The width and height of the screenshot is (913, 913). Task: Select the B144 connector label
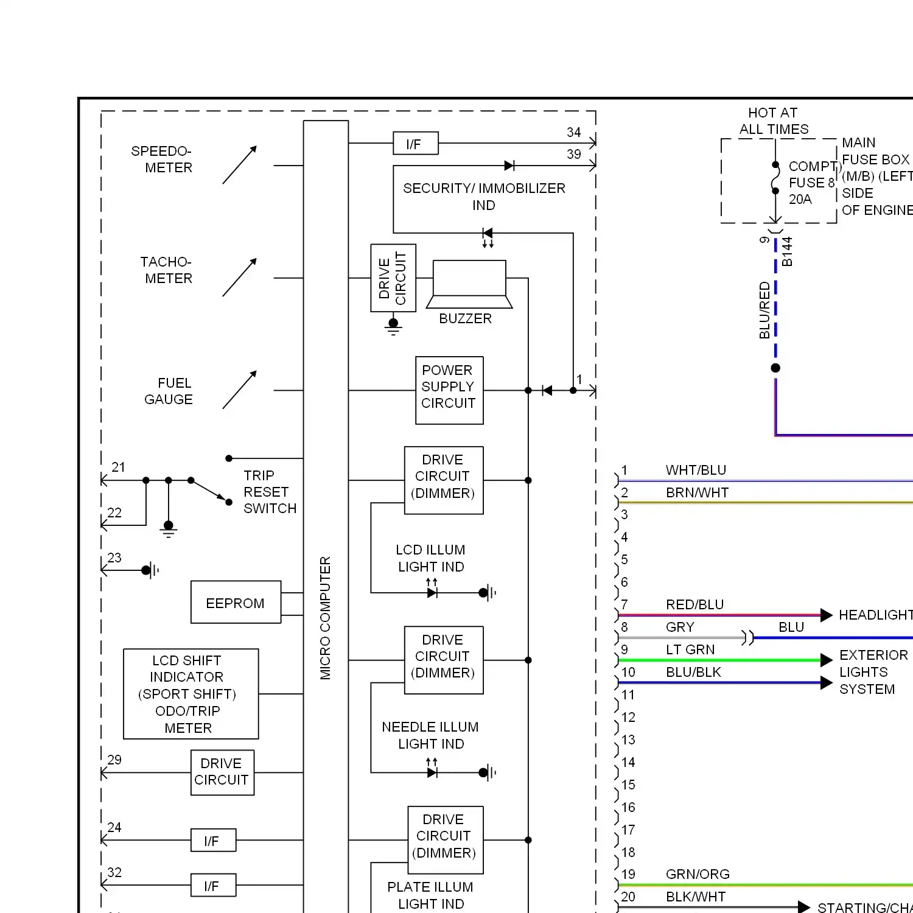[787, 251]
